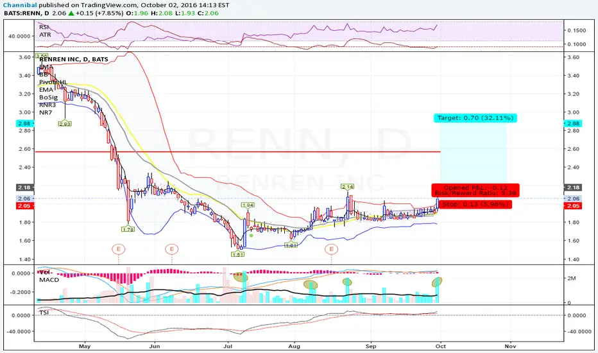Select the Pivots HL indicator label
598x353 pixels.
point(53,82)
